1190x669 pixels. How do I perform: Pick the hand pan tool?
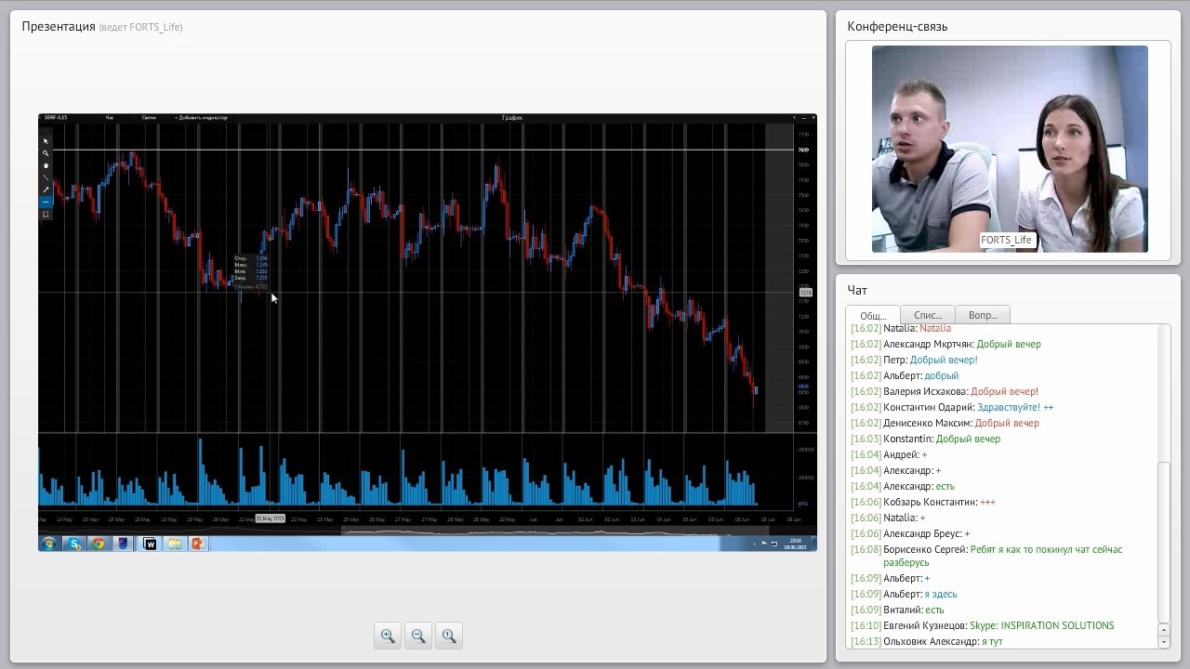tap(46, 165)
